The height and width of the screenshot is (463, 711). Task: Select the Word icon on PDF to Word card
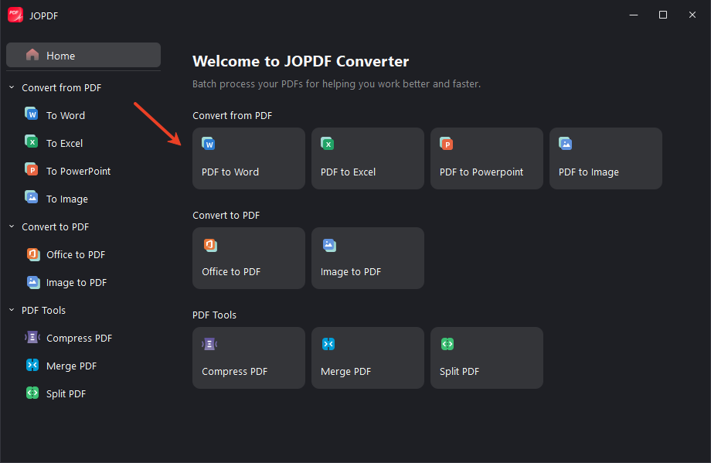click(x=208, y=143)
